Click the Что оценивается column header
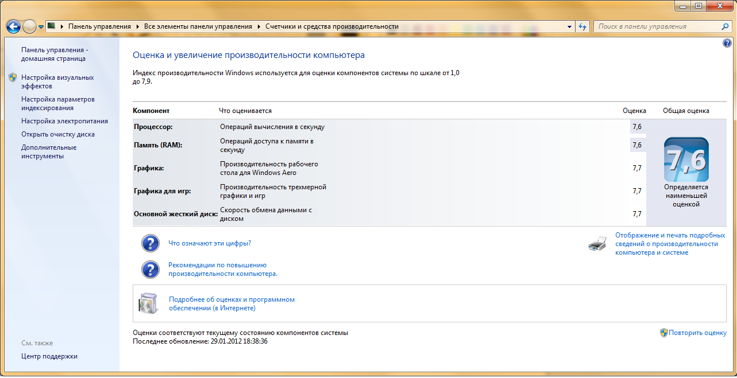The image size is (737, 378). point(245,111)
